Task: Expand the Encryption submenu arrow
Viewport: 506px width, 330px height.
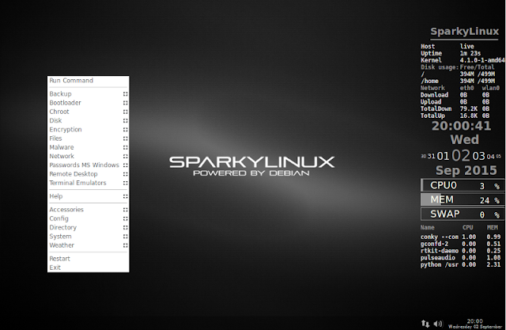Action: tap(125, 130)
